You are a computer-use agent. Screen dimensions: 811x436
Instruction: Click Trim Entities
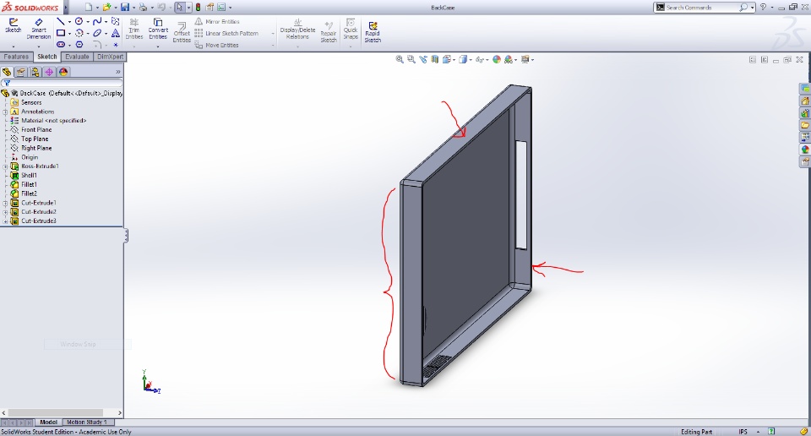click(134, 29)
